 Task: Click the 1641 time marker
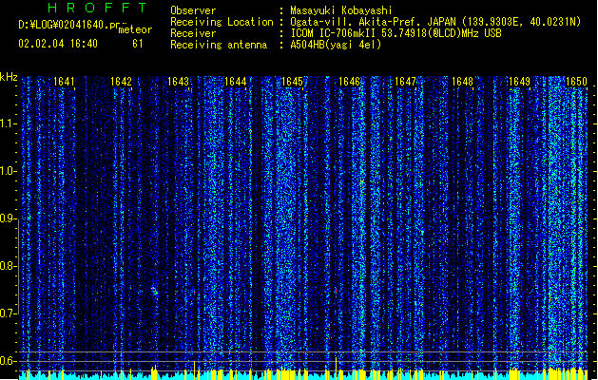click(x=64, y=82)
